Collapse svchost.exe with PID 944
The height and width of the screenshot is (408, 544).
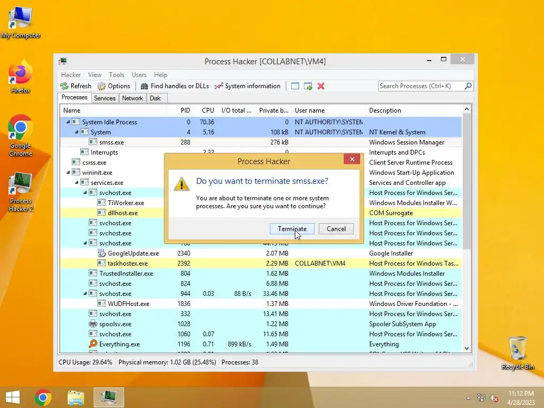(85, 293)
